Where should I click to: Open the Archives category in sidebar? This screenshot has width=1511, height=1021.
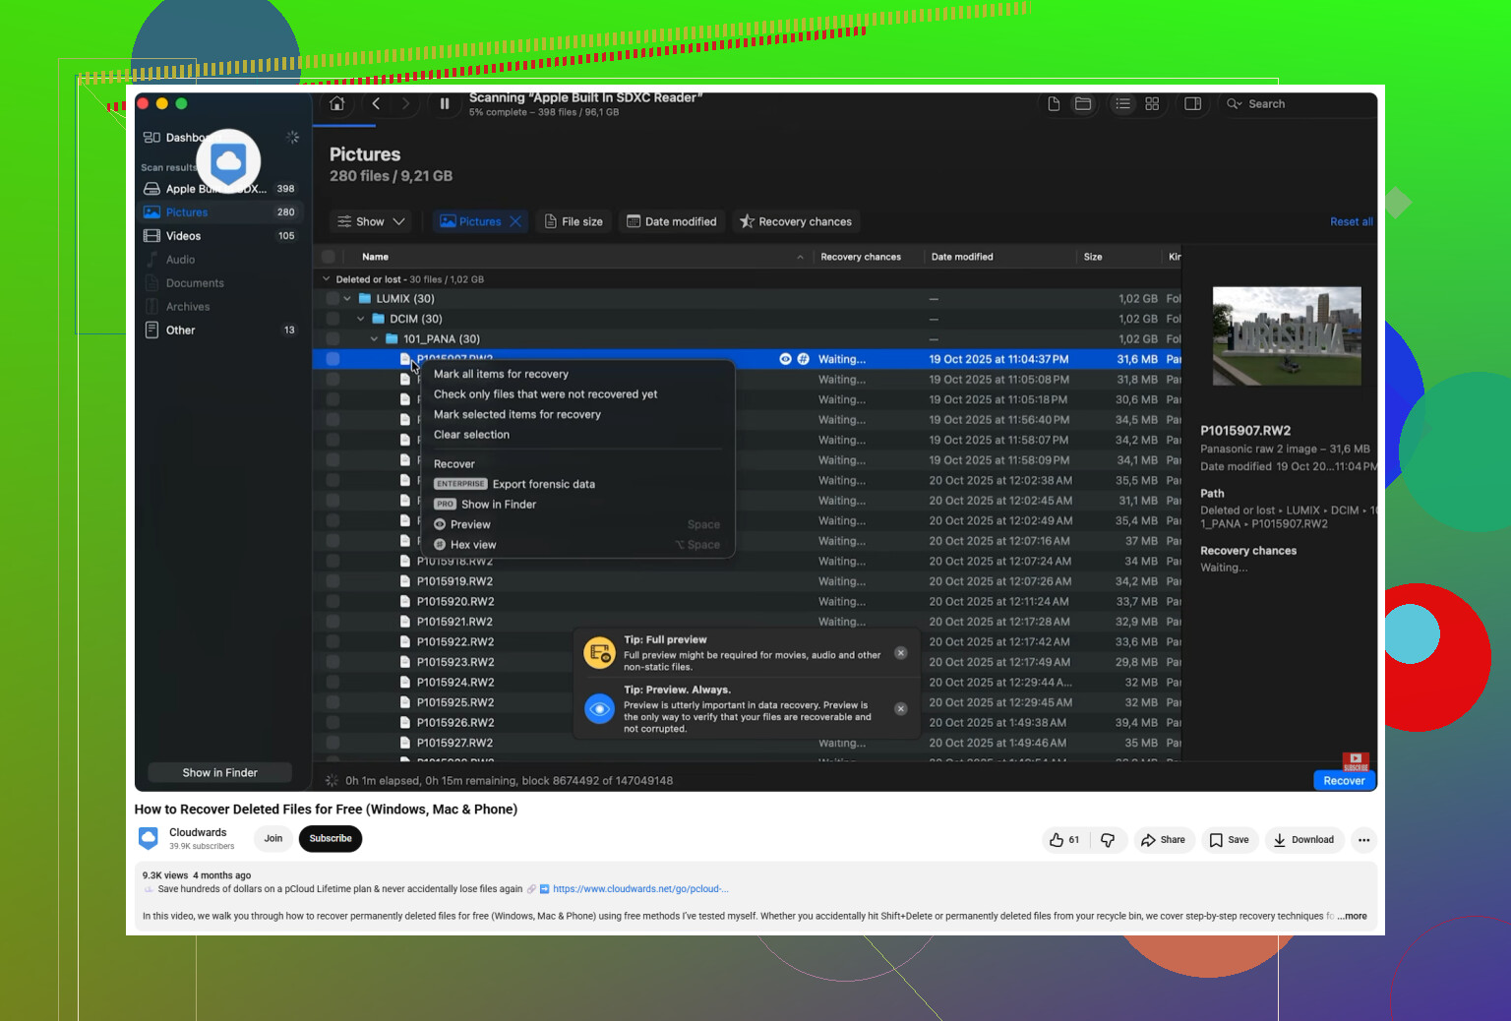click(x=220, y=306)
